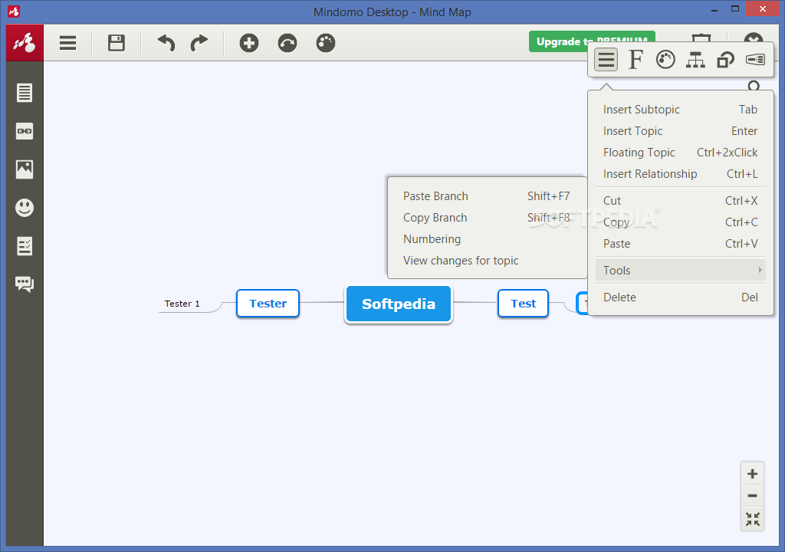
Task: Undo the last action
Action: point(166,43)
